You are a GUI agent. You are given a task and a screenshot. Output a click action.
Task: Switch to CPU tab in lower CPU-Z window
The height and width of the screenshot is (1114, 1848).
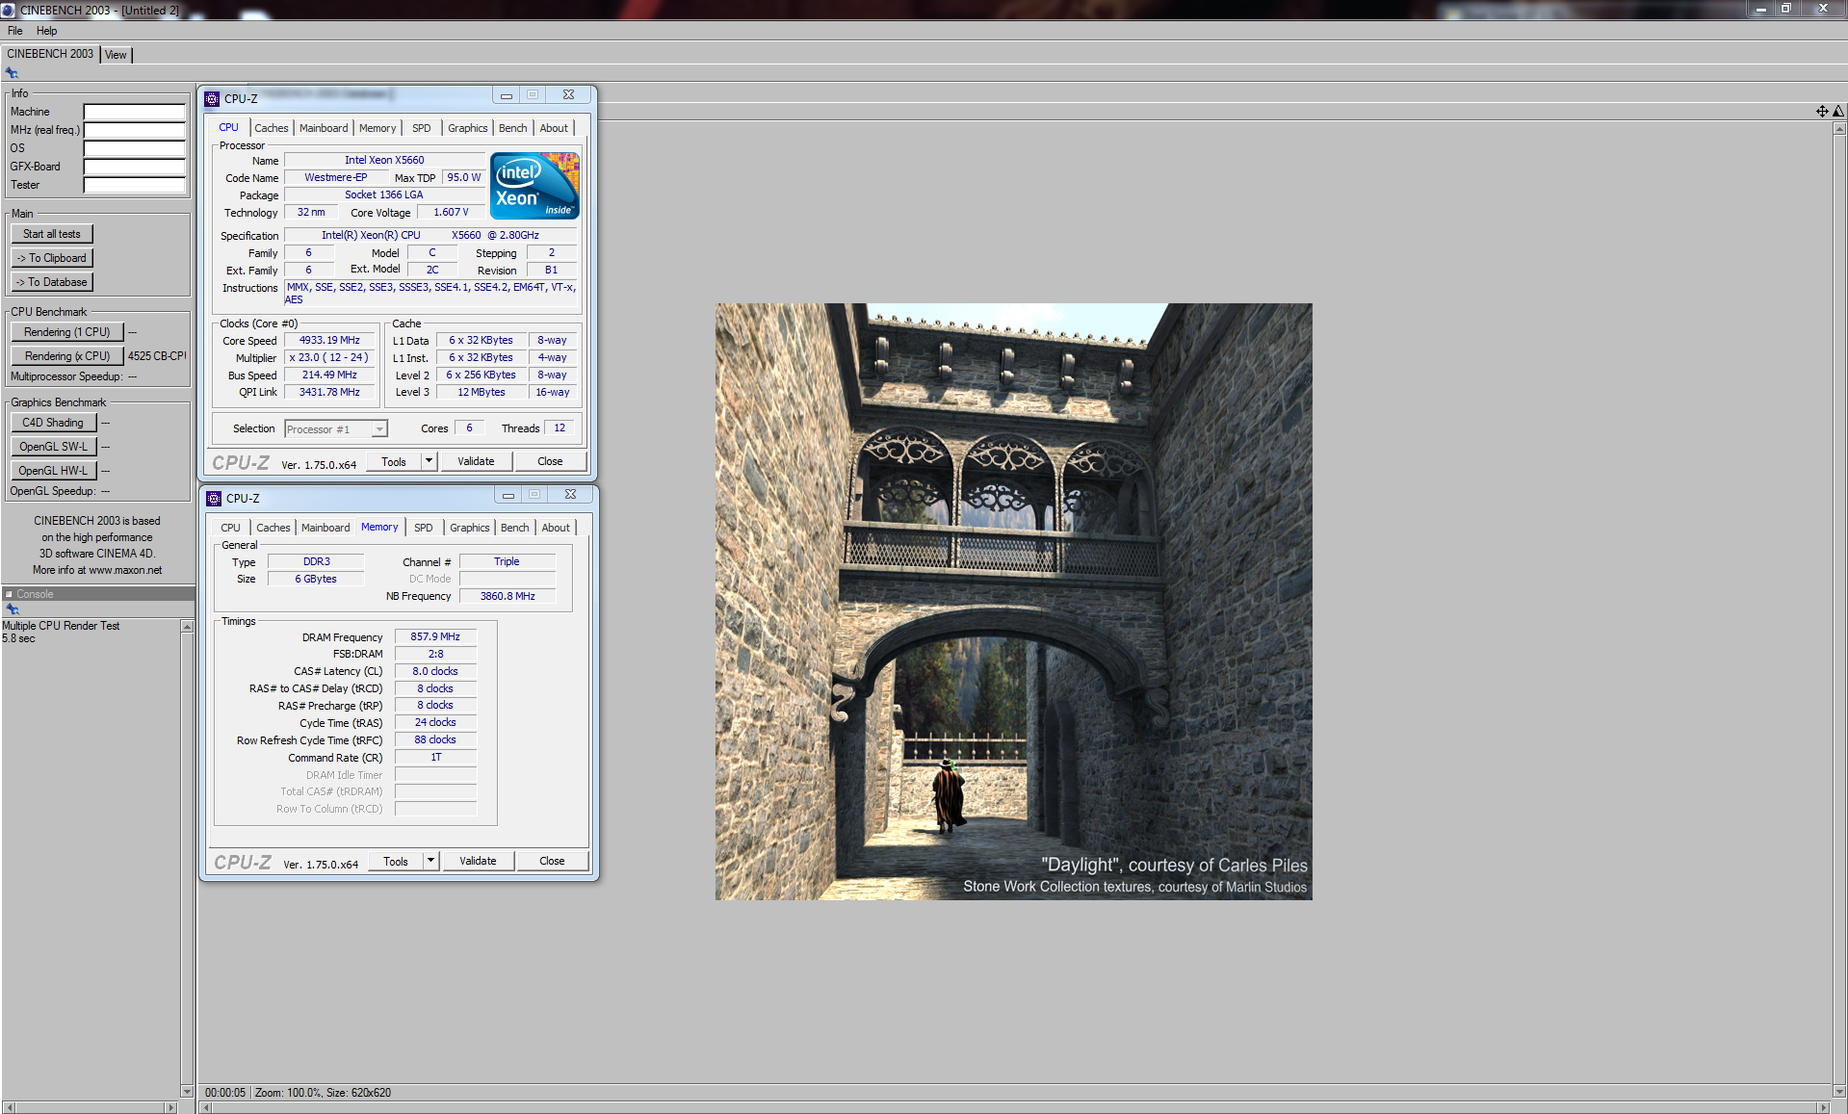pos(230,528)
